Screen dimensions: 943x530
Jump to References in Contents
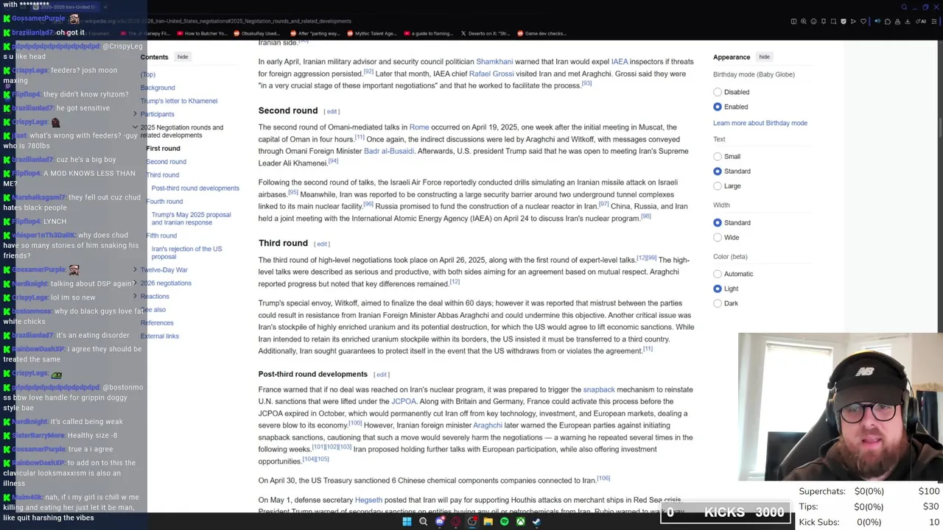(157, 323)
